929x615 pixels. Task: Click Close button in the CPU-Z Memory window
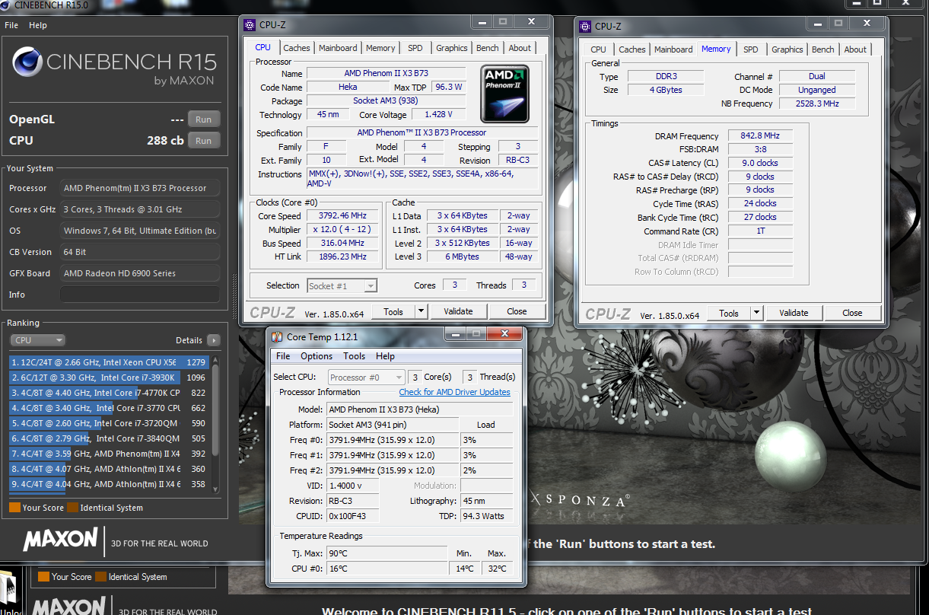click(853, 313)
